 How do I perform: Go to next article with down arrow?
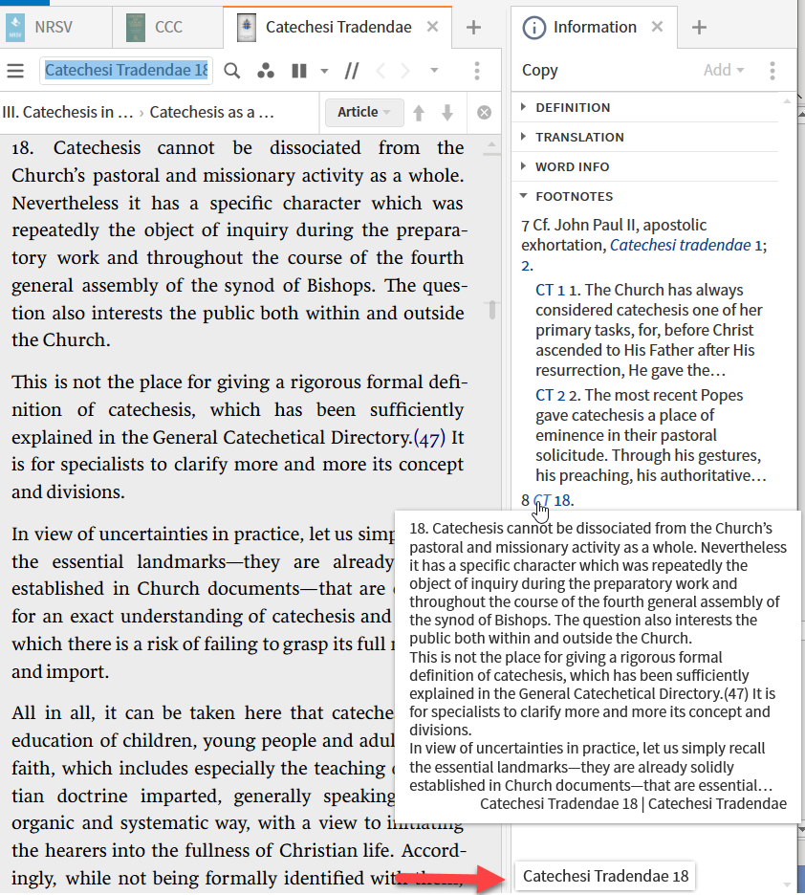coord(447,113)
